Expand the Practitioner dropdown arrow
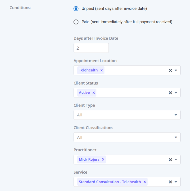 click(176, 160)
